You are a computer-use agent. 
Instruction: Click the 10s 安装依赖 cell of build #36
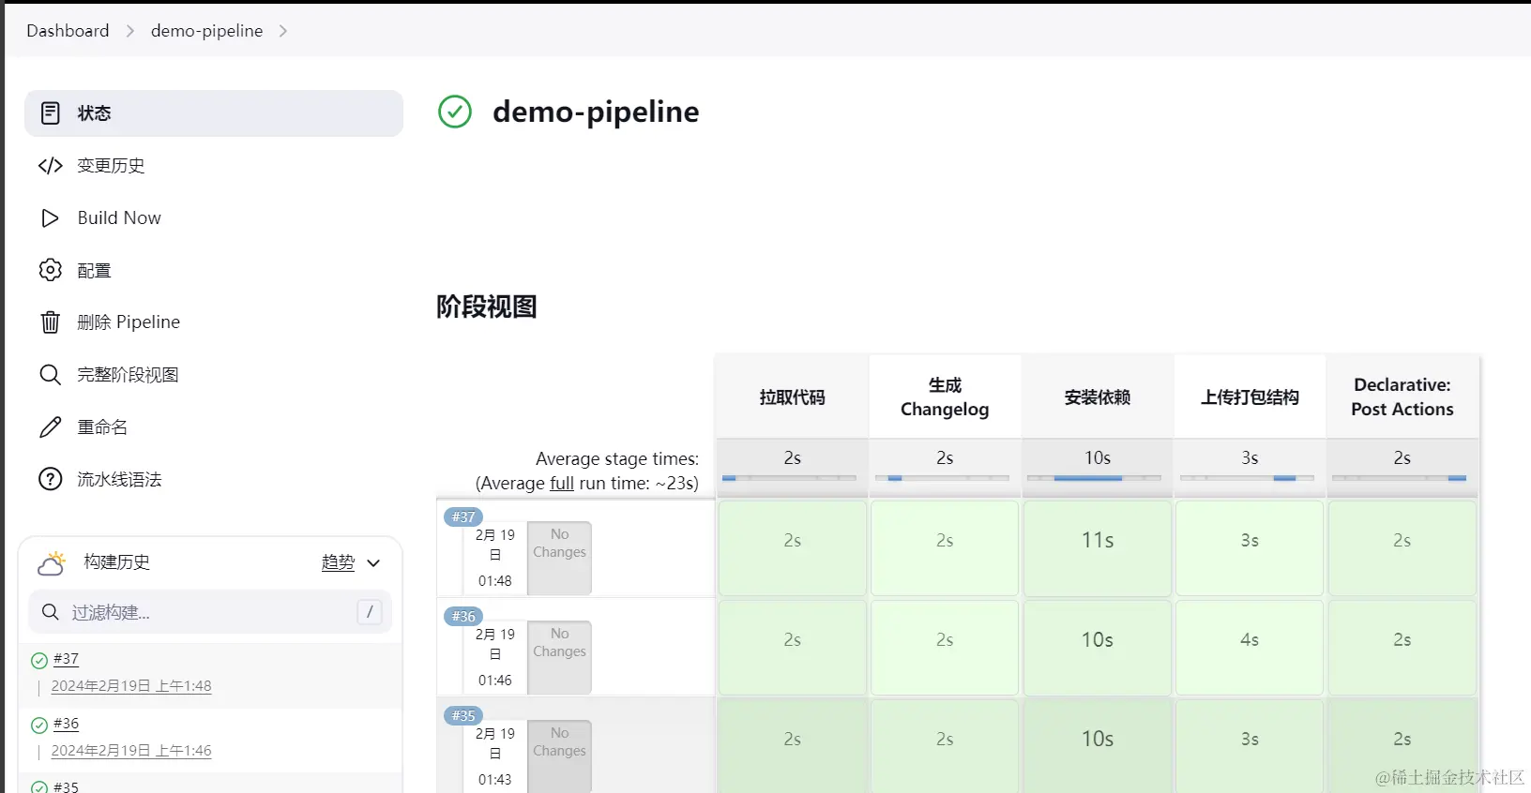1098,648
